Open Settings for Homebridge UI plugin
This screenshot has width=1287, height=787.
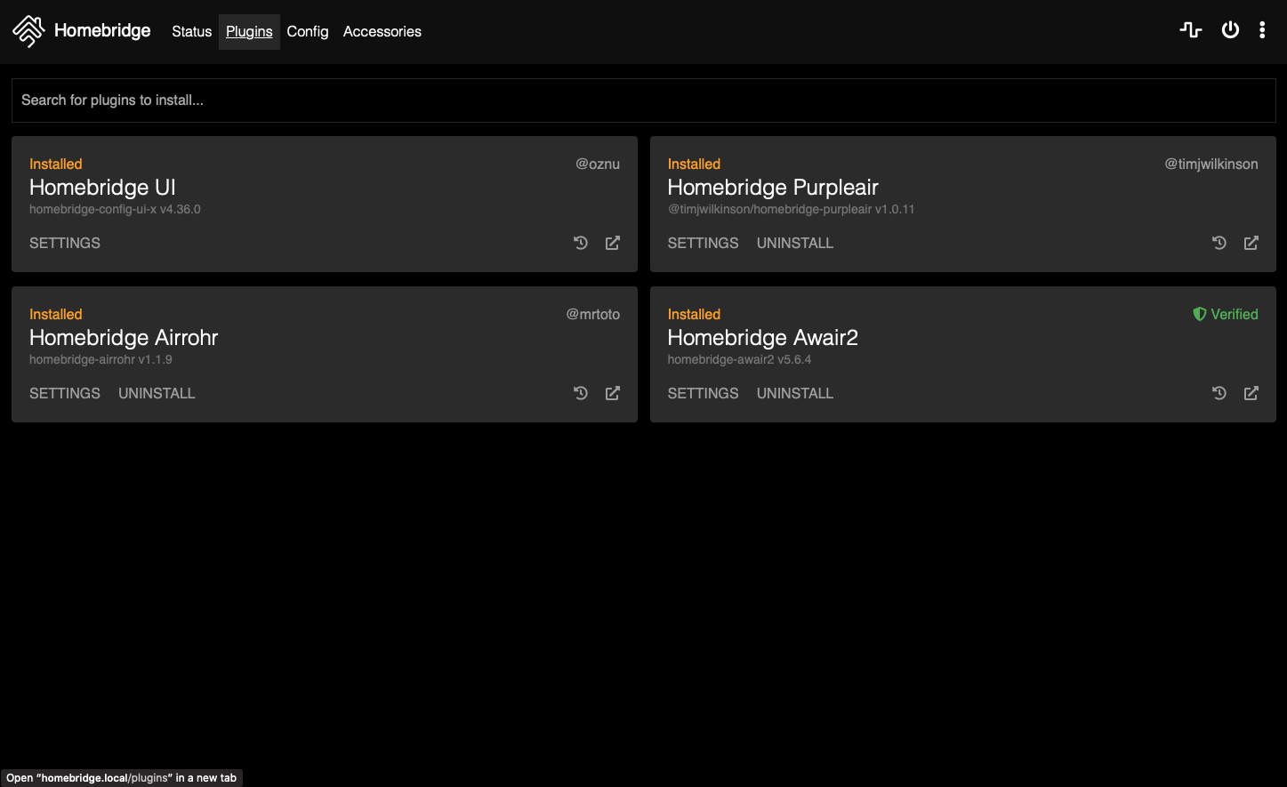pos(65,243)
